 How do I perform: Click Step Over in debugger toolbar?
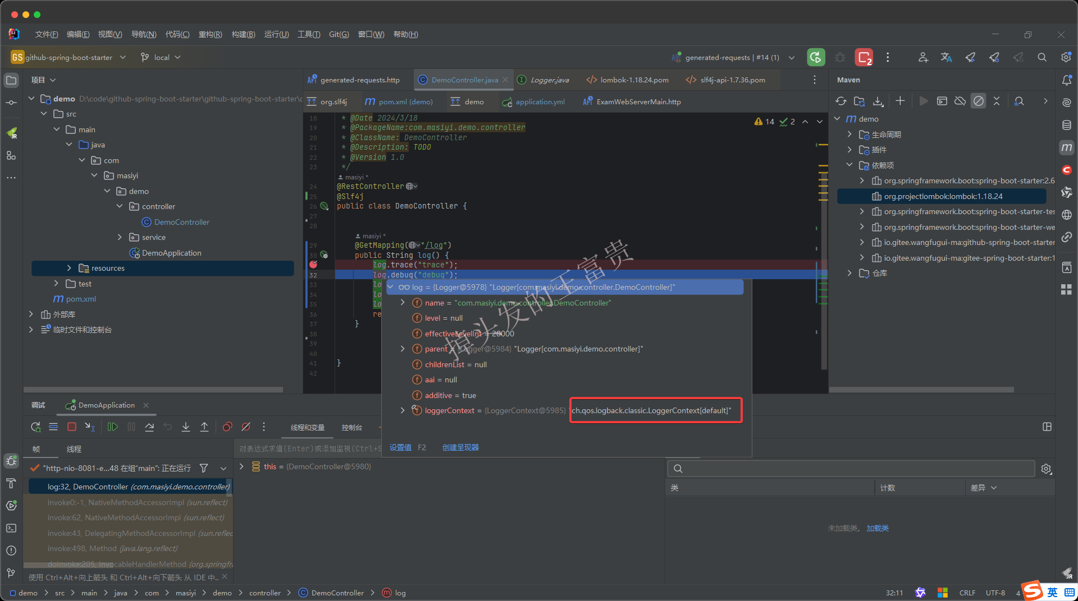pyautogui.click(x=149, y=427)
